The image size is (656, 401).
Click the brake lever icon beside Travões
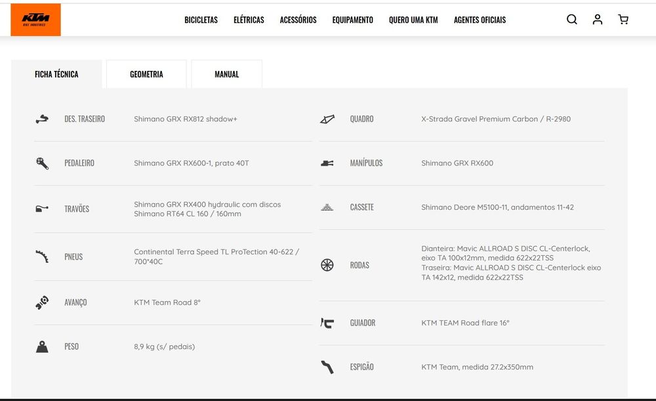[x=42, y=209]
